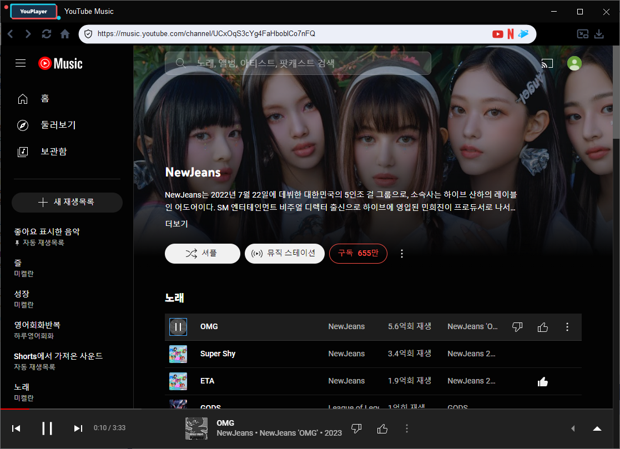Viewport: 620px width, 449px height.
Task: Dislike the playing track in player bar
Action: pyautogui.click(x=357, y=428)
